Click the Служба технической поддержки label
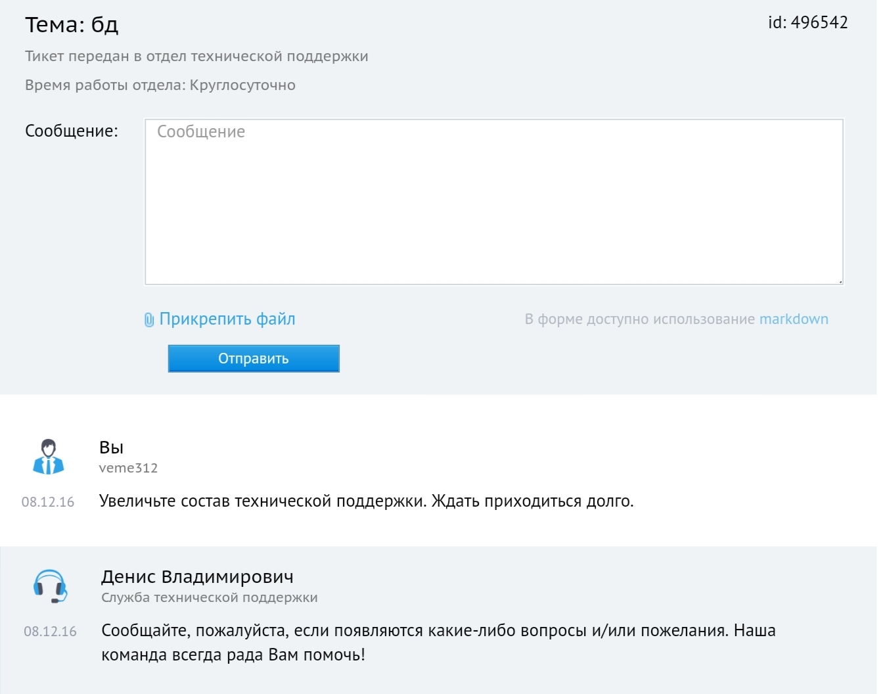The image size is (879, 694). (209, 597)
